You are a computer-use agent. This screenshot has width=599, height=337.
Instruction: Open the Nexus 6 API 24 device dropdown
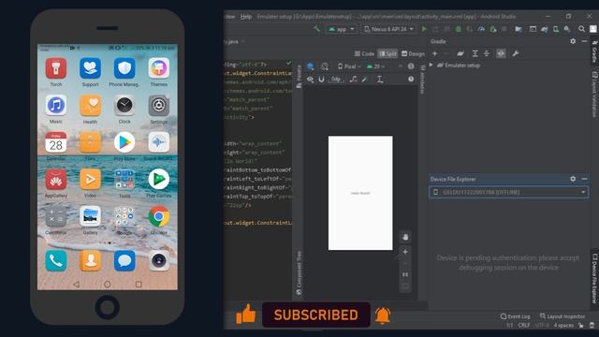[389, 29]
